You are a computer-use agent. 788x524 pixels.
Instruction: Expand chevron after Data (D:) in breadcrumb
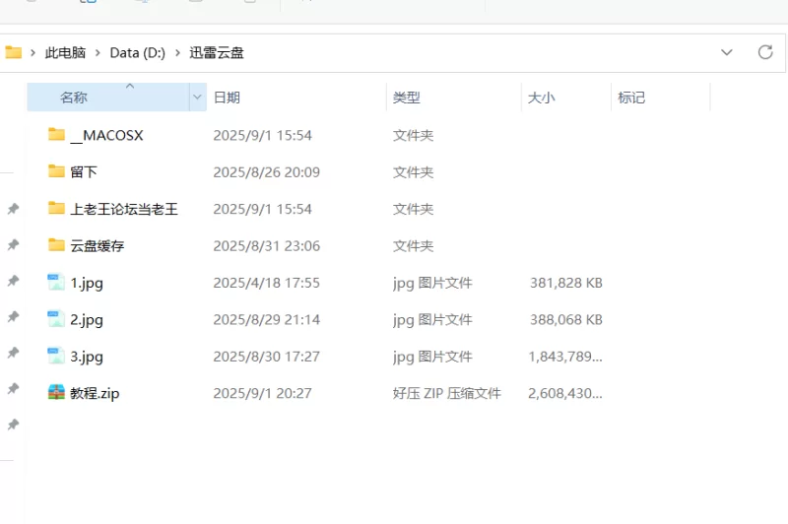177,53
